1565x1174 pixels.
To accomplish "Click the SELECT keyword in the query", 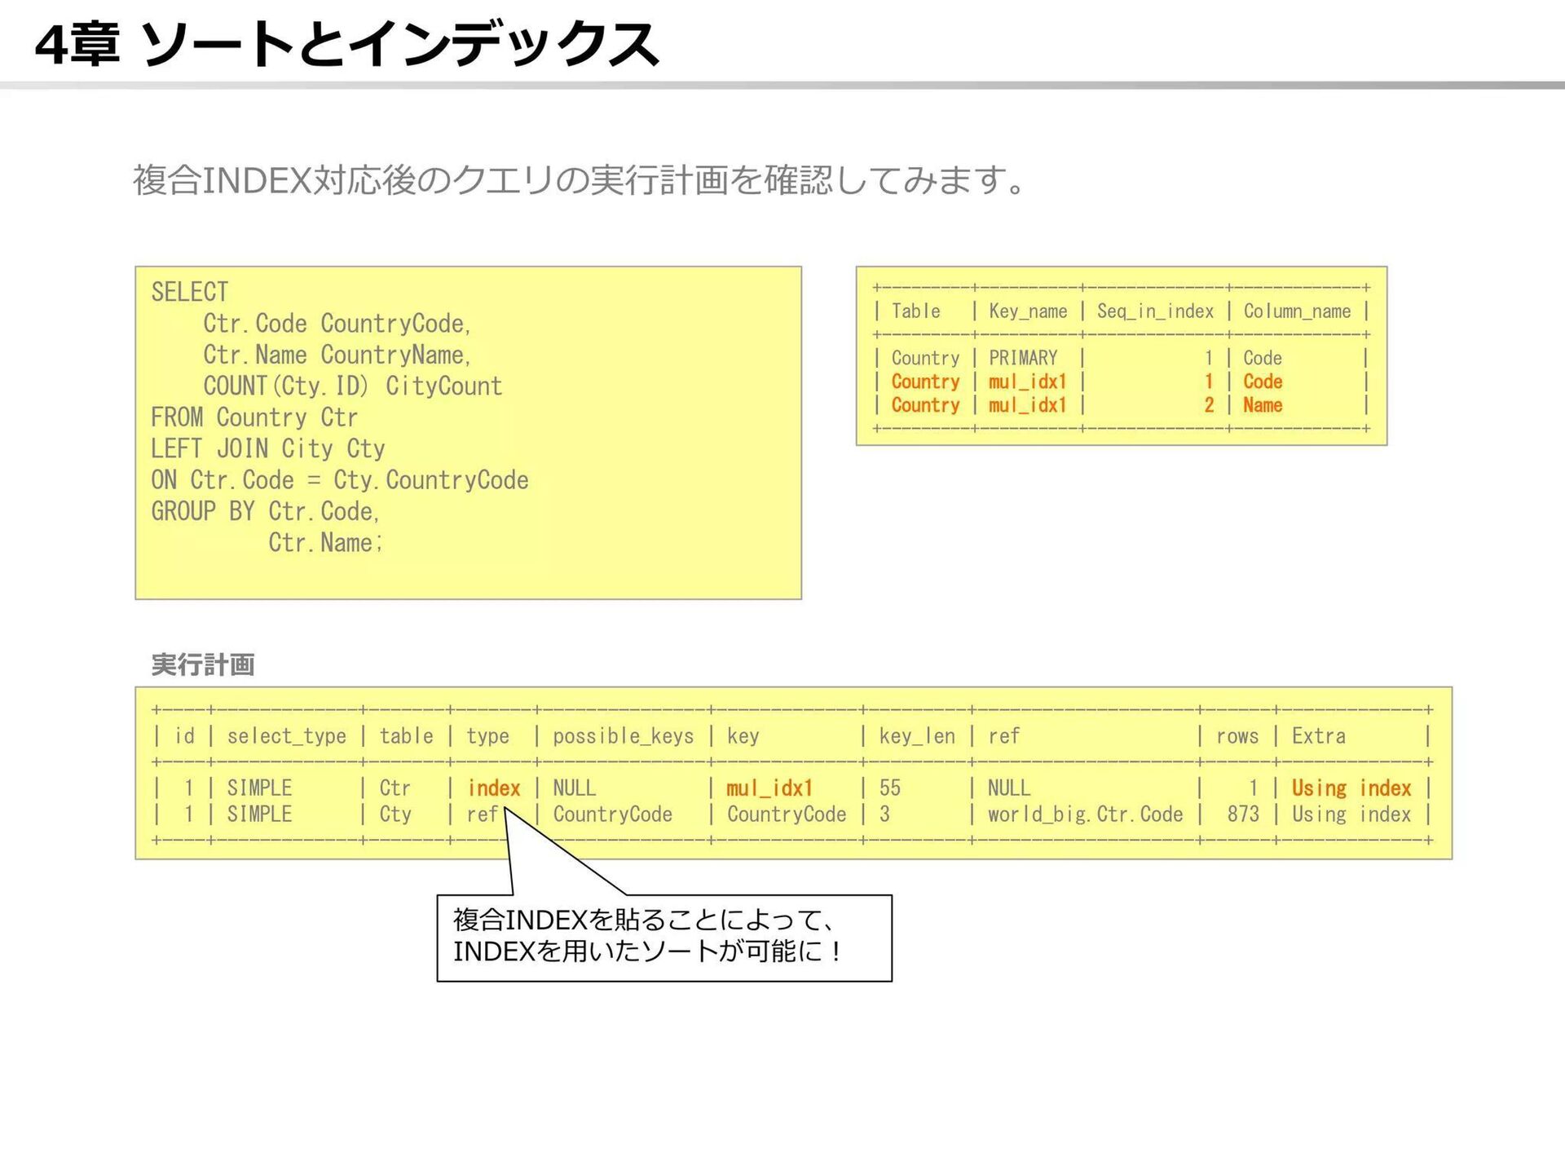I will tap(189, 292).
